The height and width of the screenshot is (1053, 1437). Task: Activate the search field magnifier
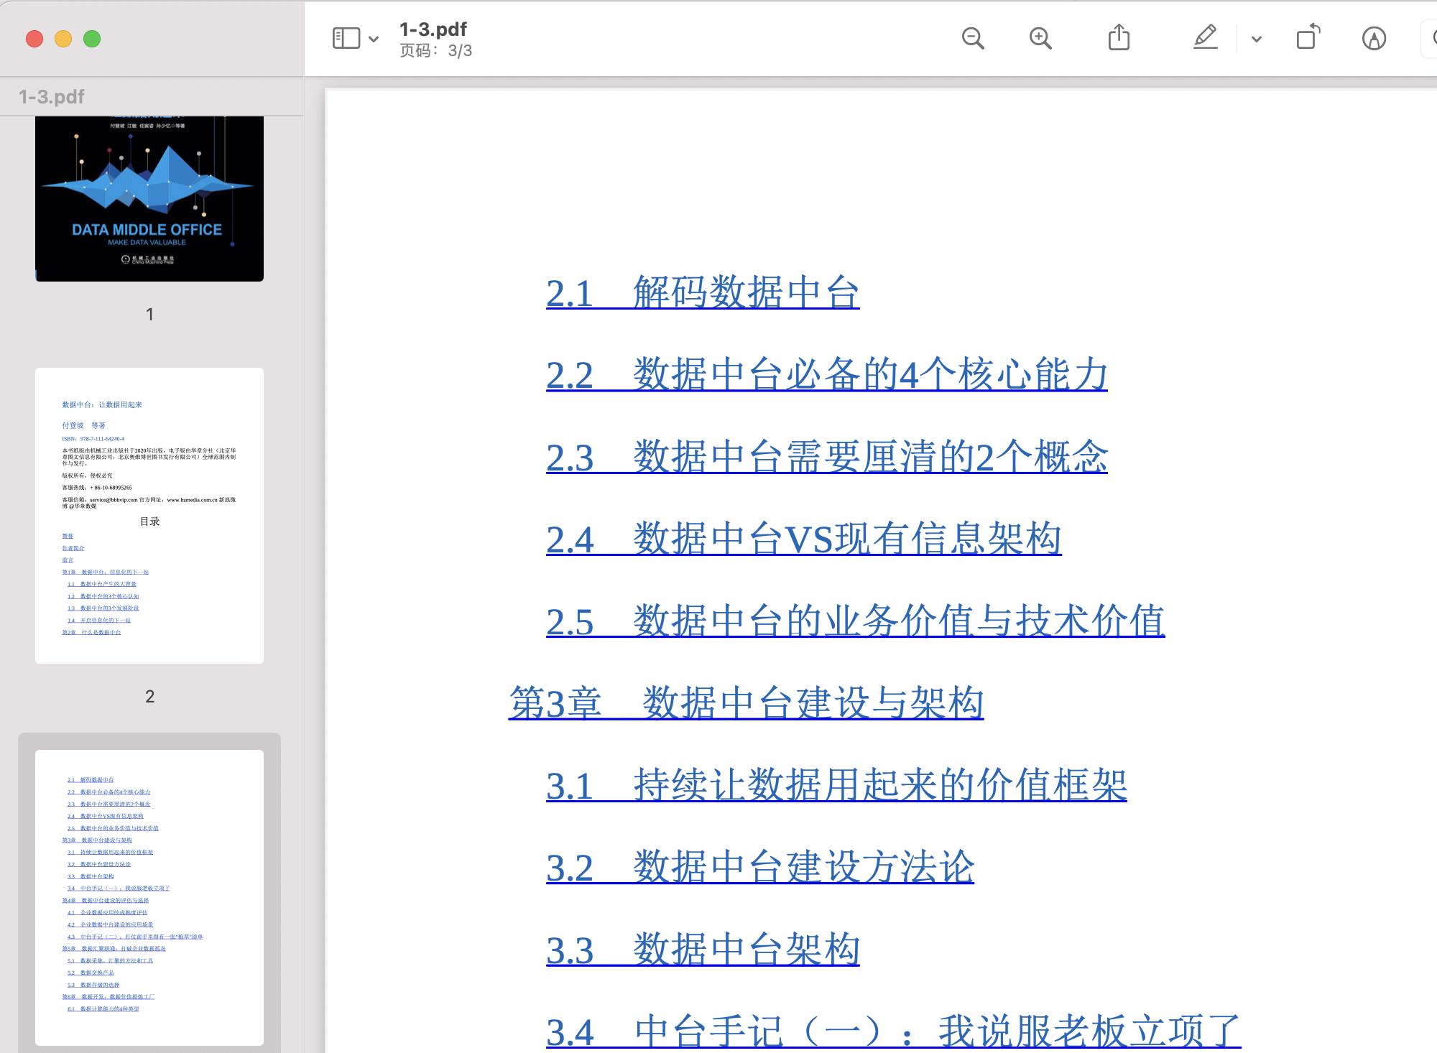pyautogui.click(x=1432, y=38)
